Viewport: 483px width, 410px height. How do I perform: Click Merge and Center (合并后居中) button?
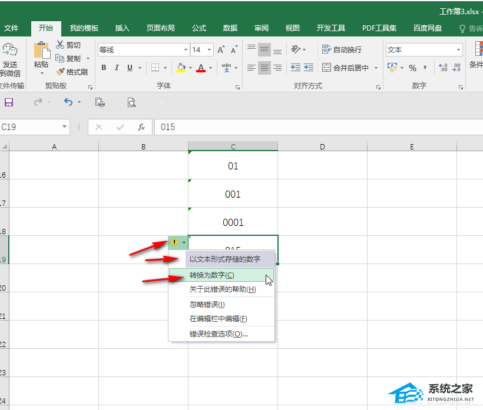pyautogui.click(x=346, y=68)
